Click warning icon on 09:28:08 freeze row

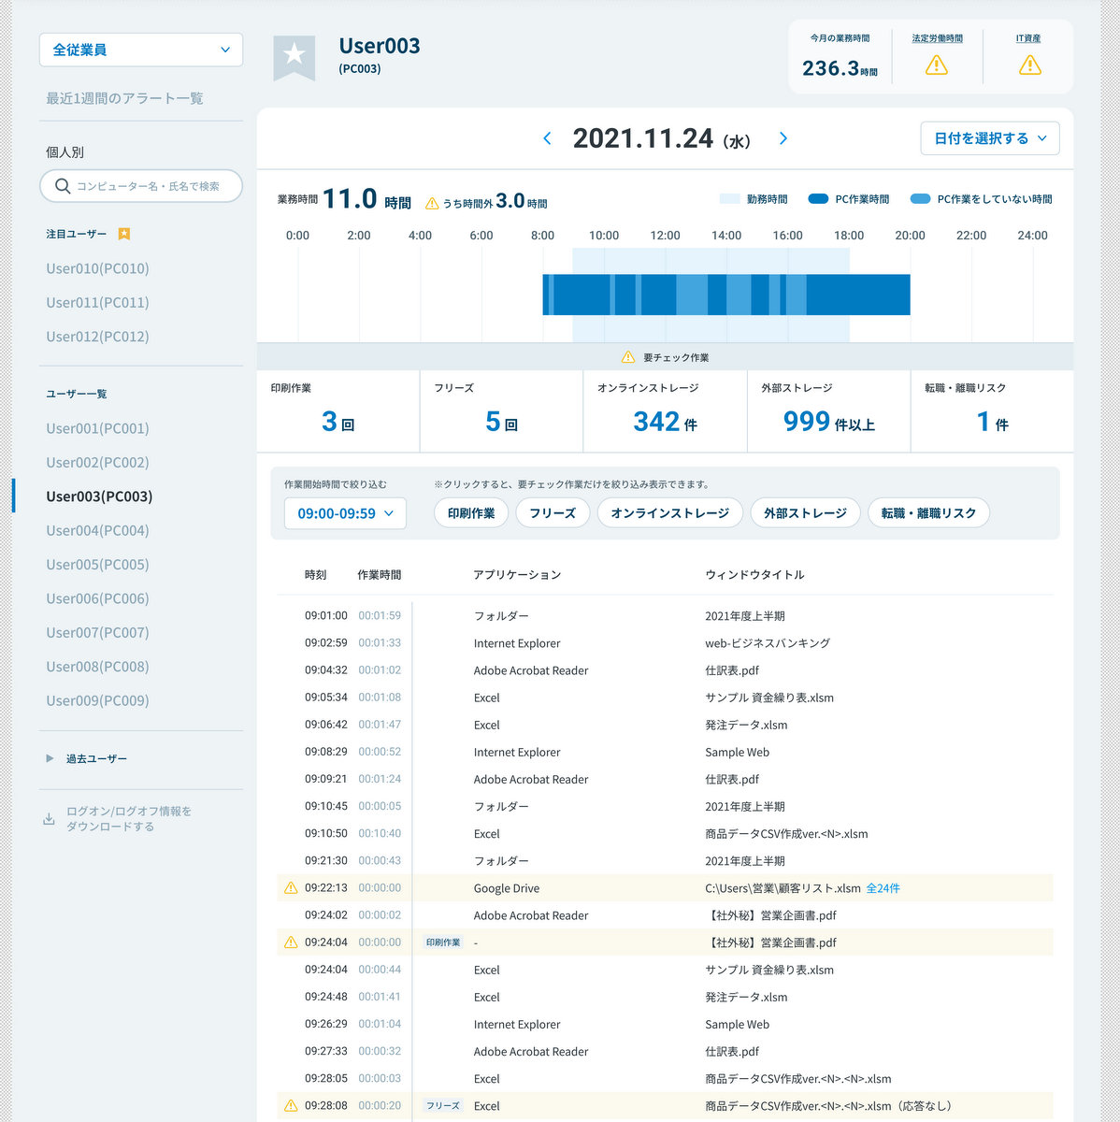point(291,1105)
